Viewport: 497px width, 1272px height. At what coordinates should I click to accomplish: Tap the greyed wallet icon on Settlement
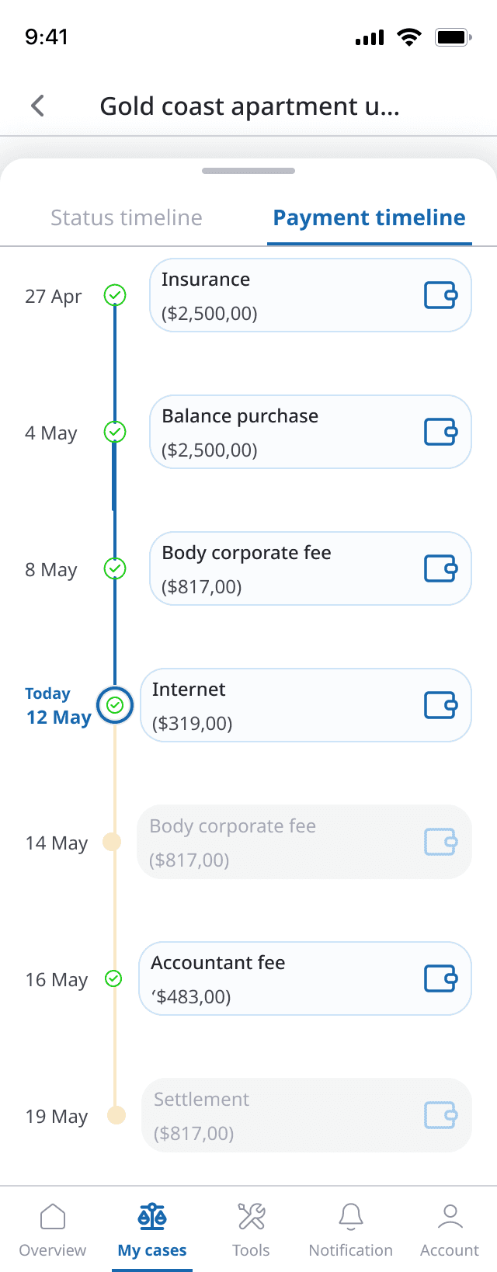[x=440, y=1115]
